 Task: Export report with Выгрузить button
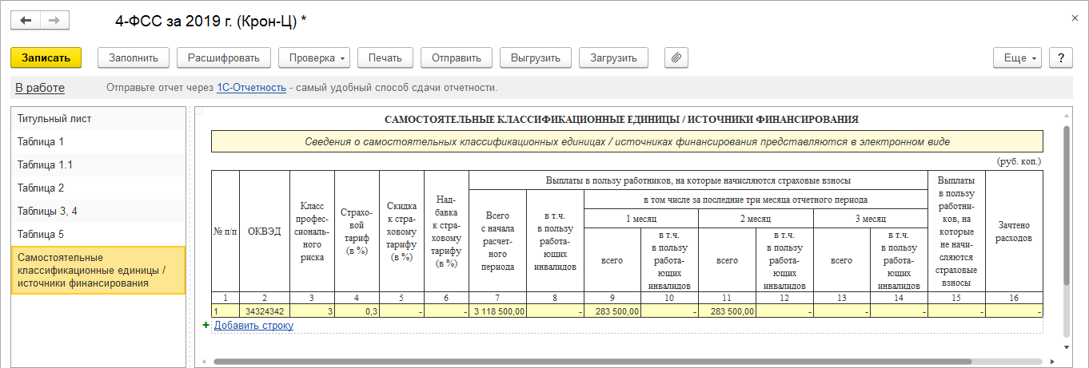pyautogui.click(x=536, y=57)
